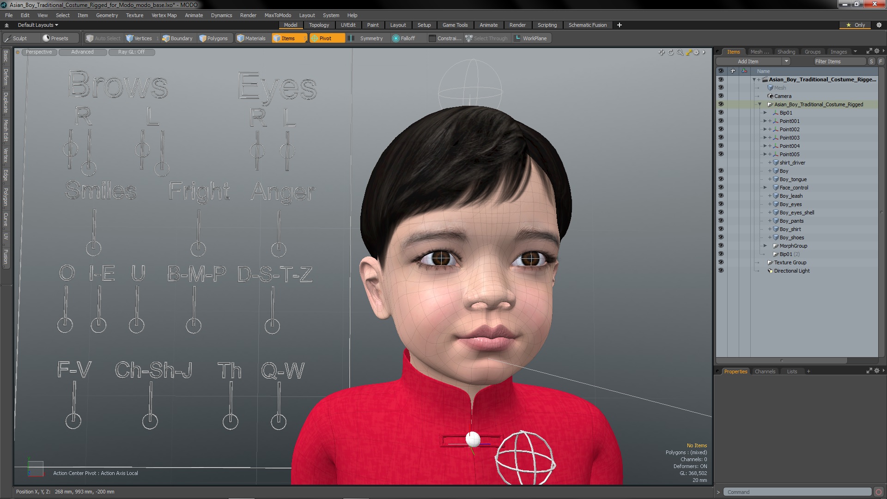Open the Lists tab
The width and height of the screenshot is (887, 499).
792,371
